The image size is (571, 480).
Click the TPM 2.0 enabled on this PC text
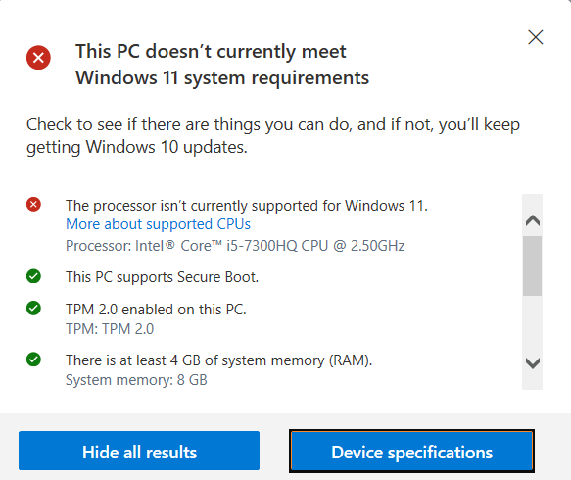click(156, 310)
